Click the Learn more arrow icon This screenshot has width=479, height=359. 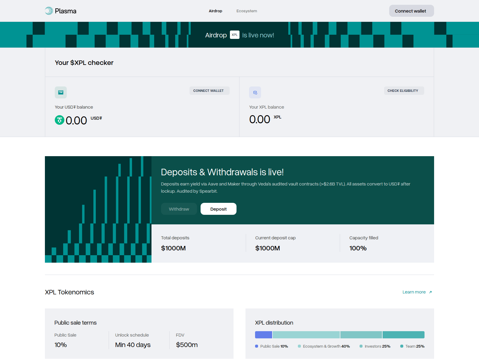click(431, 292)
